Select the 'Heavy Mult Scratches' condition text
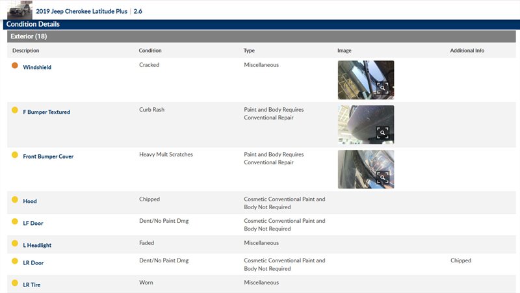Viewport: 520px width, 293px height. click(166, 155)
